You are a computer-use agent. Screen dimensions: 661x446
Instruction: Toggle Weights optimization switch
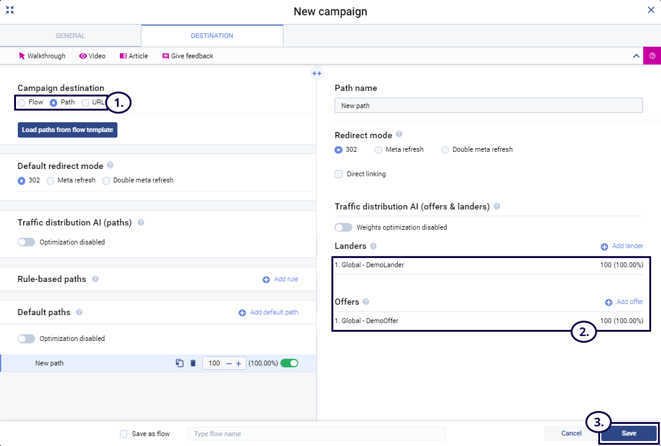click(x=343, y=227)
